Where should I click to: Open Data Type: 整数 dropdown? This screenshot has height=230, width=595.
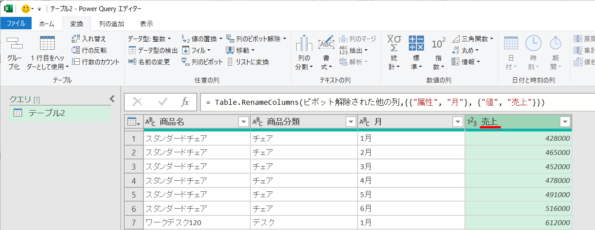[x=149, y=39]
